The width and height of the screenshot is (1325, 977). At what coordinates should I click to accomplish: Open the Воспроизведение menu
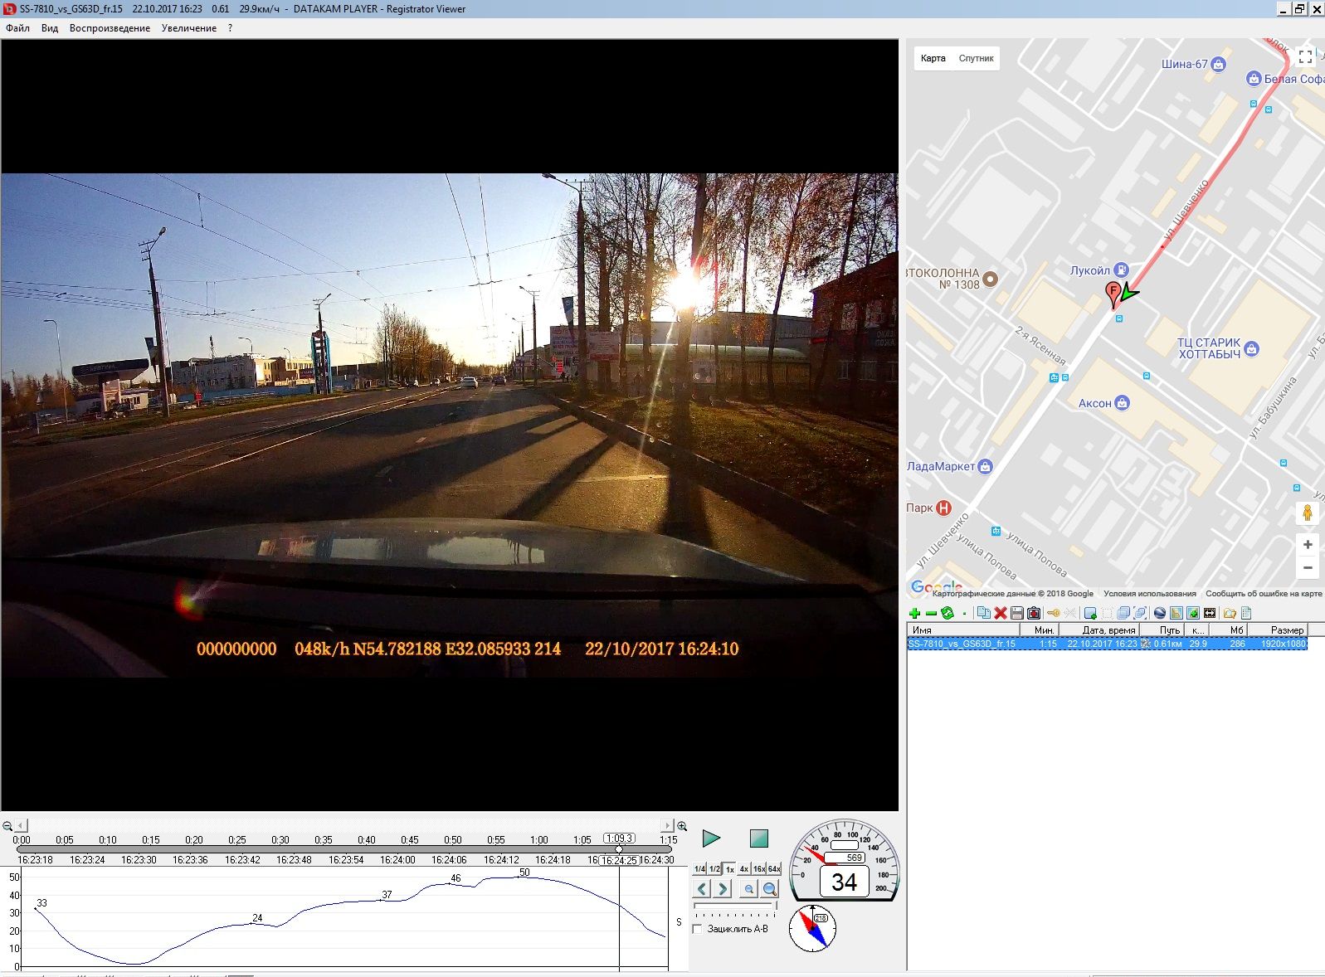pyautogui.click(x=110, y=28)
